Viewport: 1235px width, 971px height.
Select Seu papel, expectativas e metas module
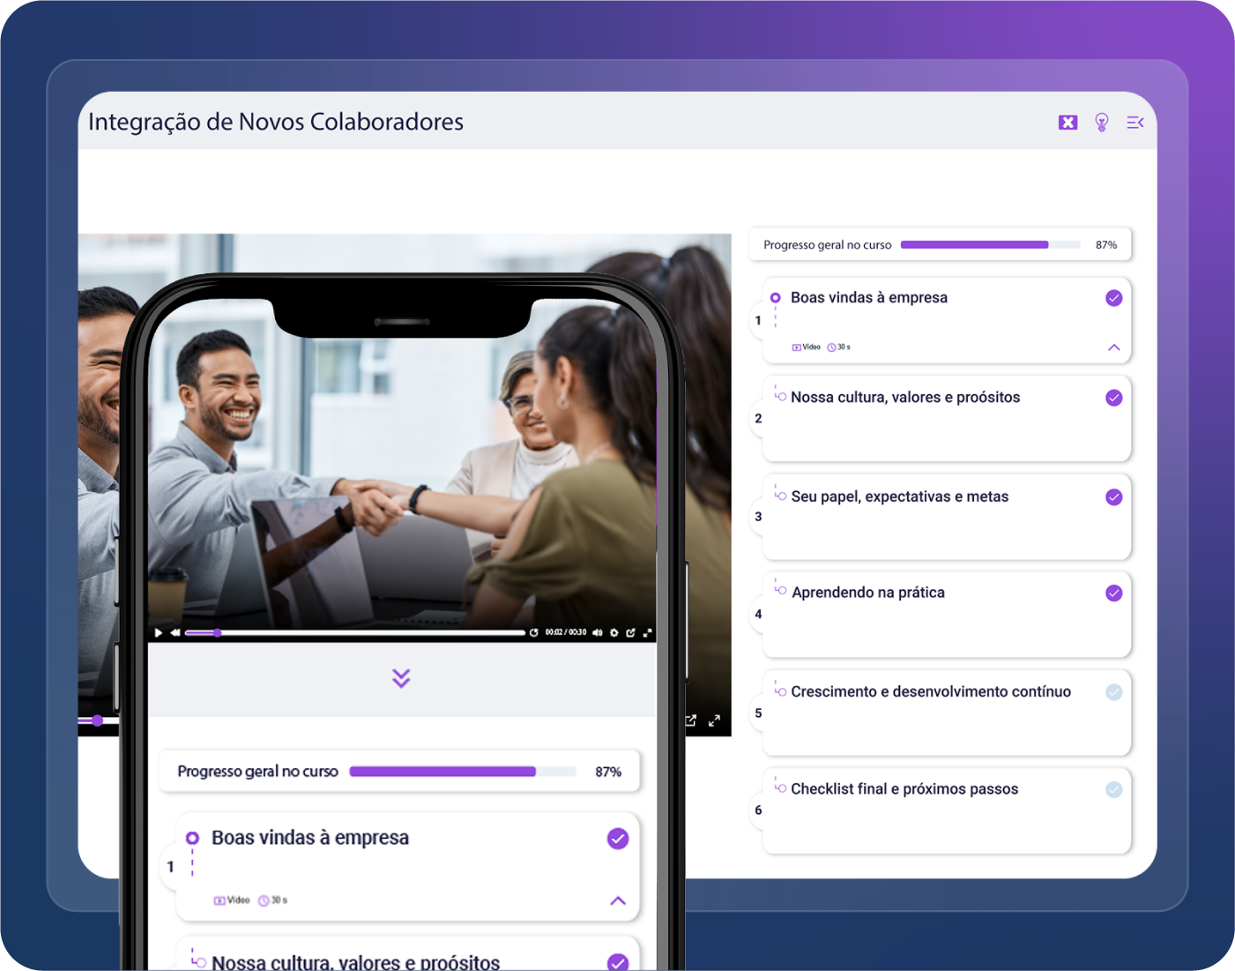pyautogui.click(x=899, y=497)
